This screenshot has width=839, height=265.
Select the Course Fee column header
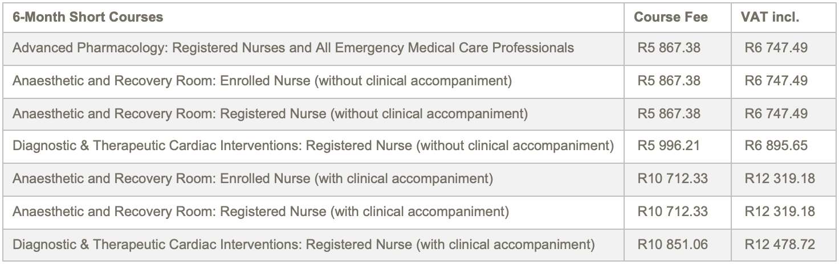tap(671, 17)
